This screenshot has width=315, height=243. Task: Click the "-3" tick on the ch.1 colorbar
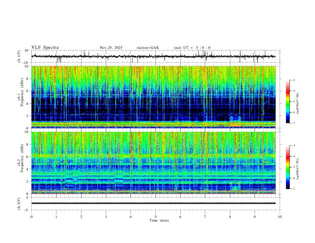pos(294,80)
